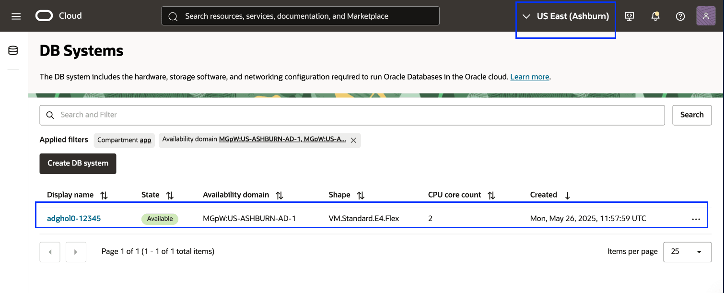724x293 pixels.
Task: Click the magnifier icon in Search and Filter
Action: tap(50, 115)
